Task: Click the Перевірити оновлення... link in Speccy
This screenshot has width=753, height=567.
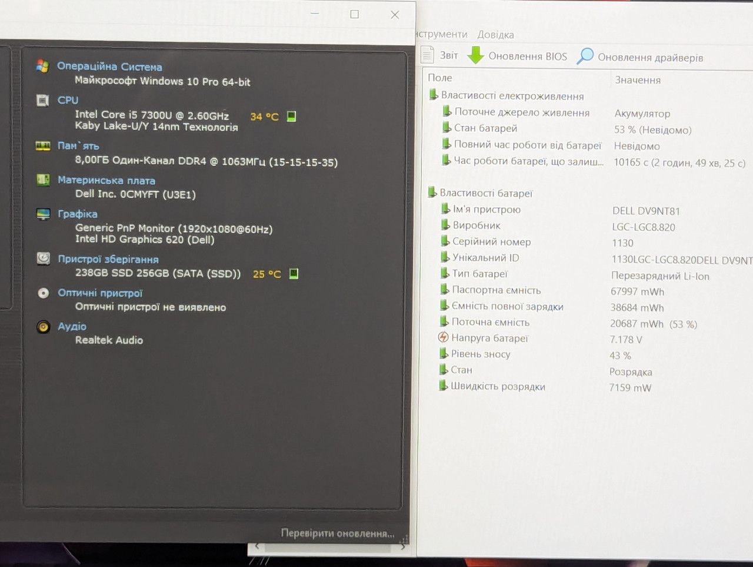Action: click(338, 533)
